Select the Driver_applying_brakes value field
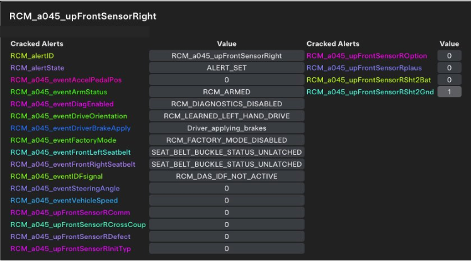This screenshot has height=261, width=471. click(227, 128)
